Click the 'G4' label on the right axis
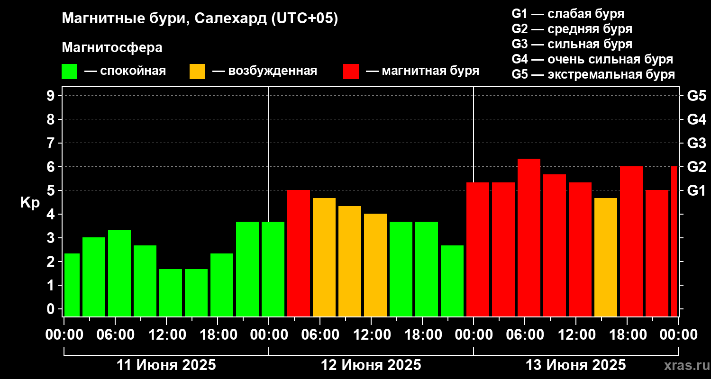This screenshot has height=379, width=711. click(696, 119)
